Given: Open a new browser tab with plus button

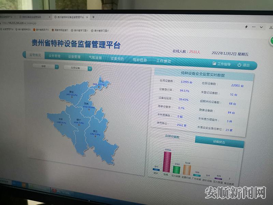Looking at the screenshot, I should (x=93, y=17).
